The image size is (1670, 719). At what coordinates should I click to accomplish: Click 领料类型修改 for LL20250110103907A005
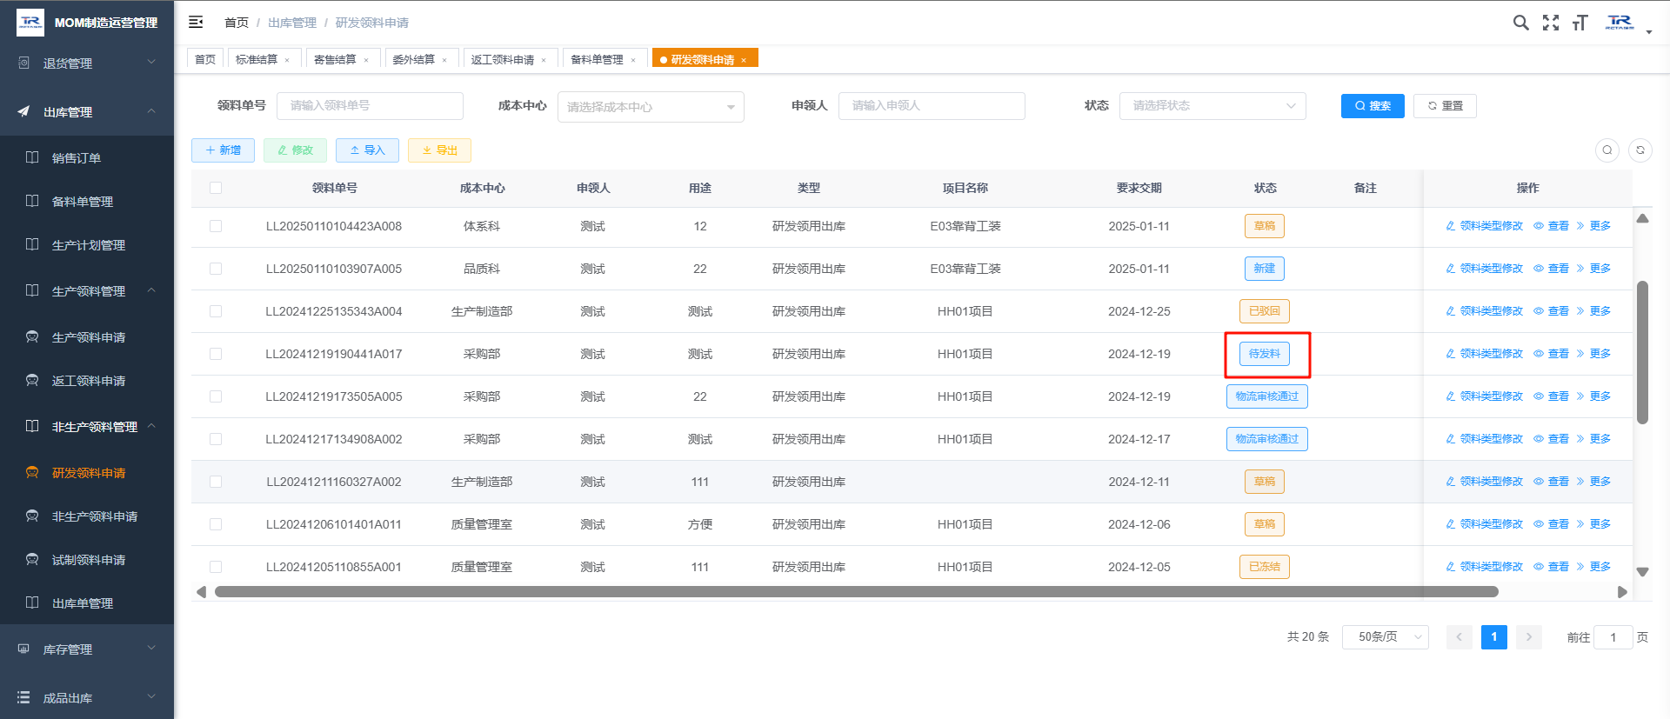(x=1484, y=269)
